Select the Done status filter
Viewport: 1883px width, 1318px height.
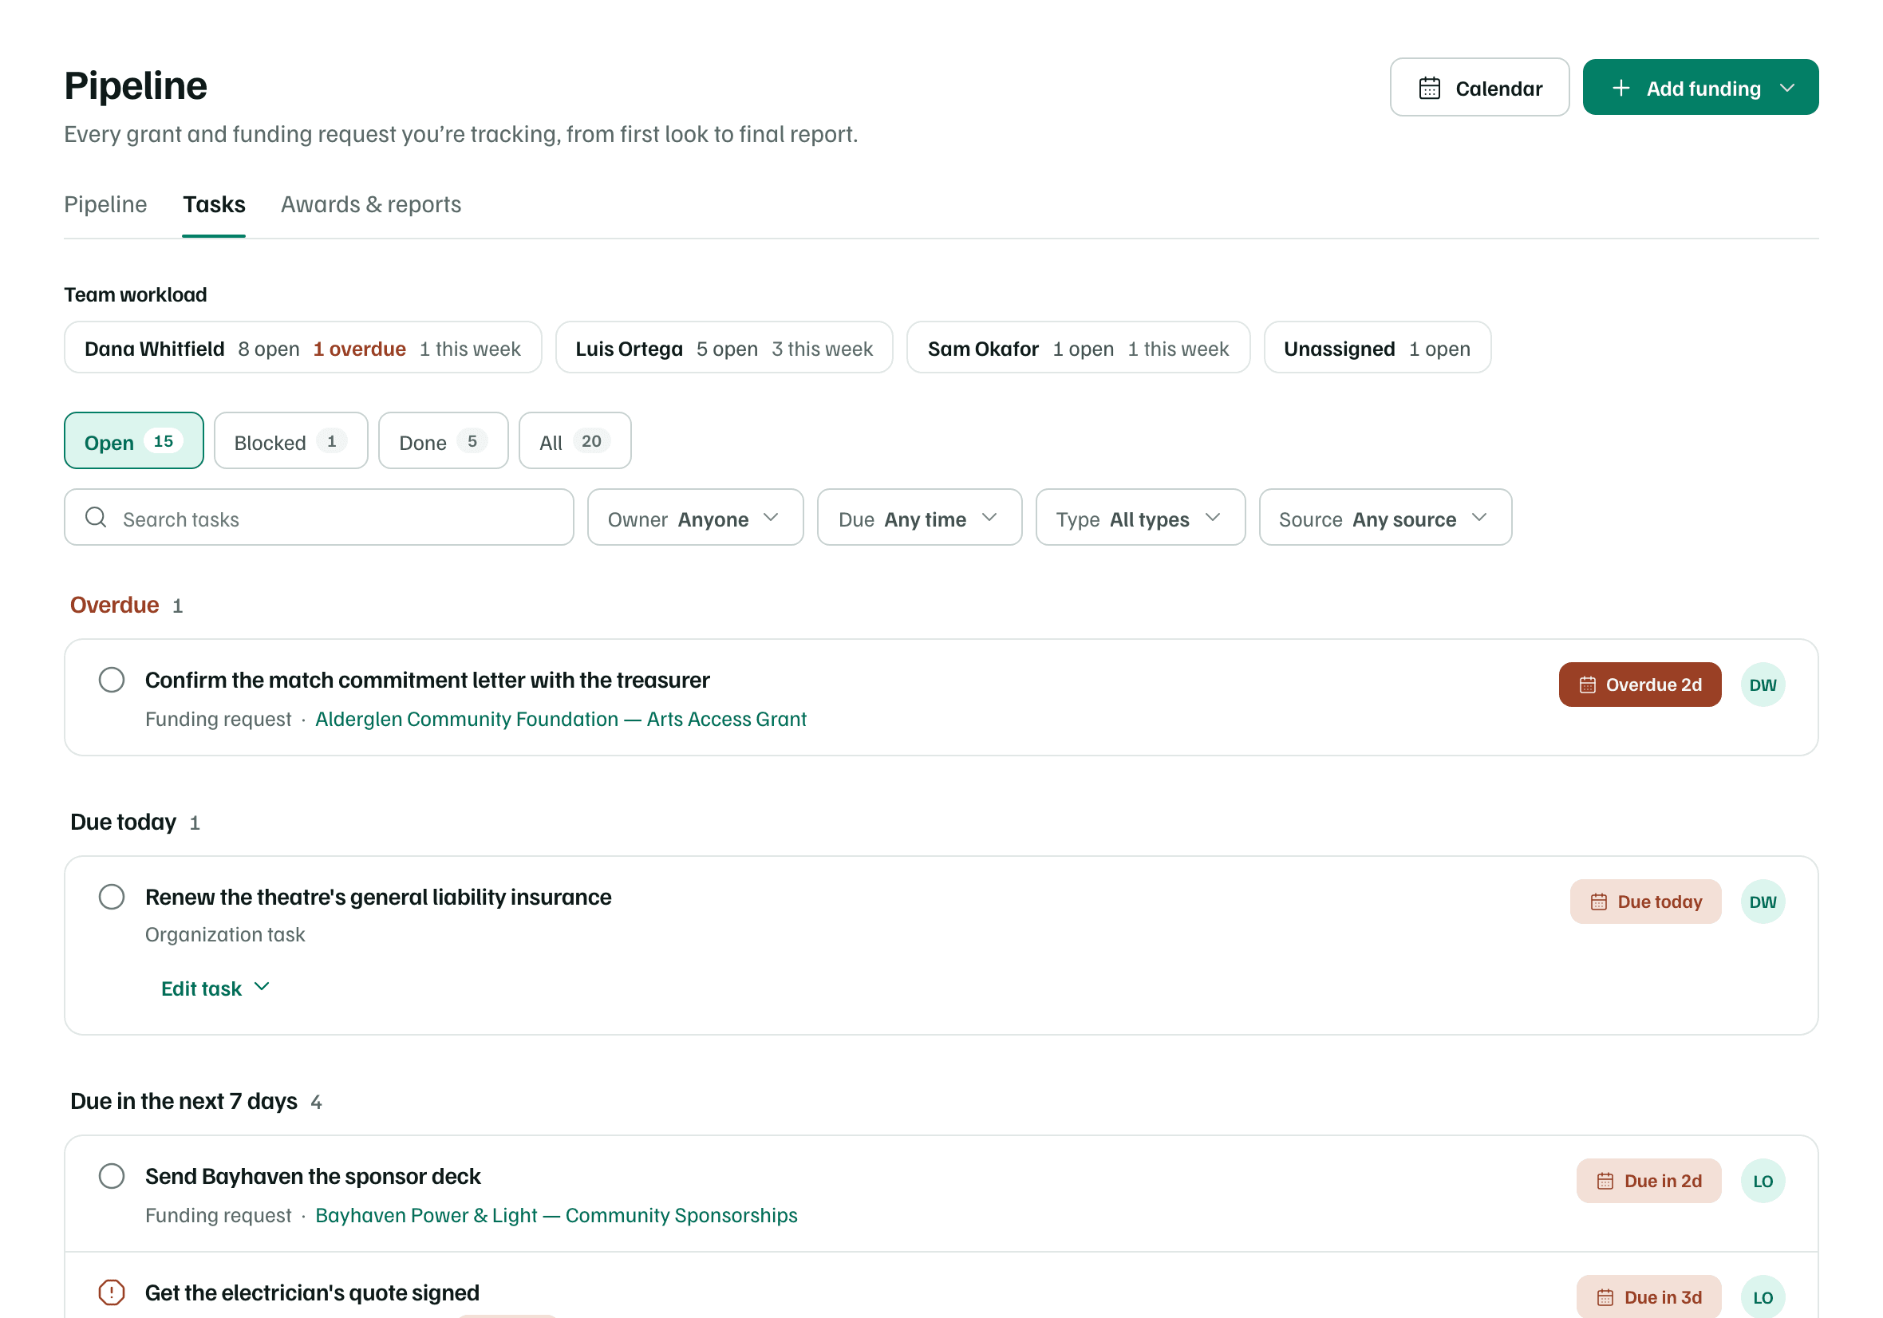coord(443,441)
